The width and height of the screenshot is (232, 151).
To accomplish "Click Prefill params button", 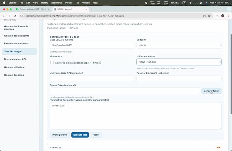I will (x=60, y=135).
